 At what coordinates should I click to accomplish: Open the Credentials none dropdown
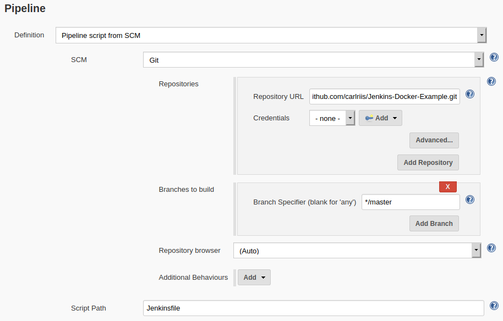350,118
